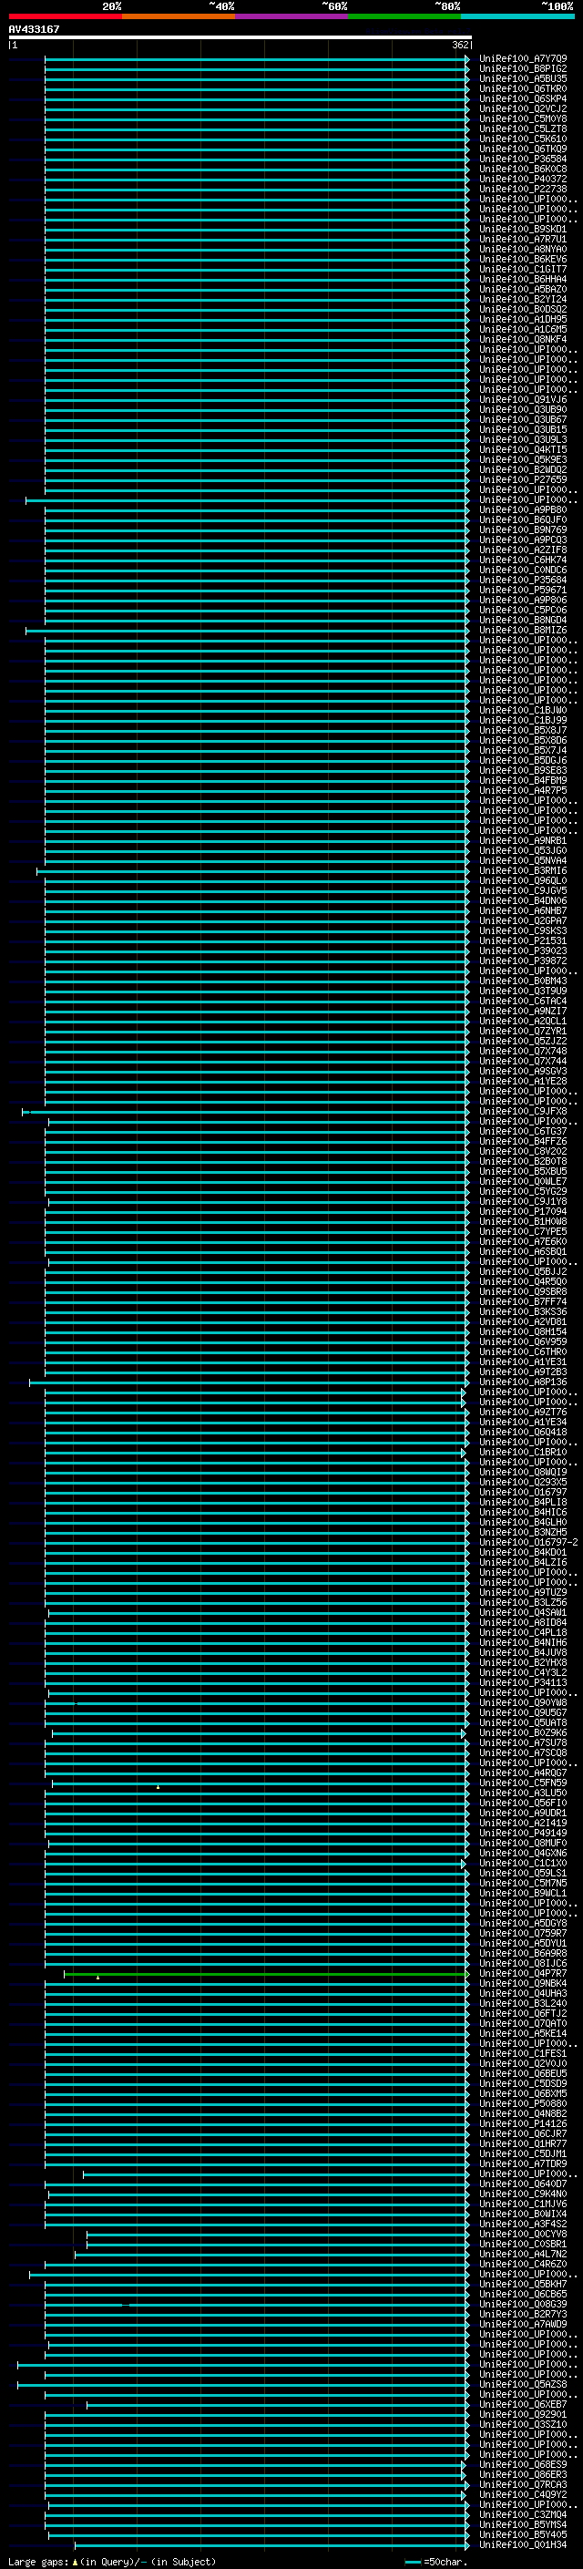Image resolution: width=583 pixels, height=2569 pixels.
Task: Select the UniRef100_P50880 label
Action: tap(522, 2103)
